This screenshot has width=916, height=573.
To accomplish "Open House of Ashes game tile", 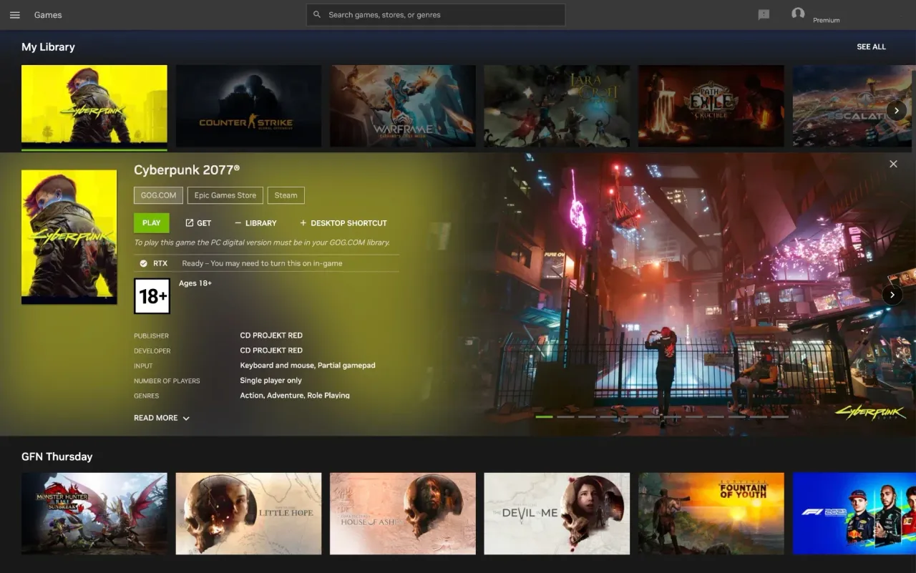I will point(403,514).
